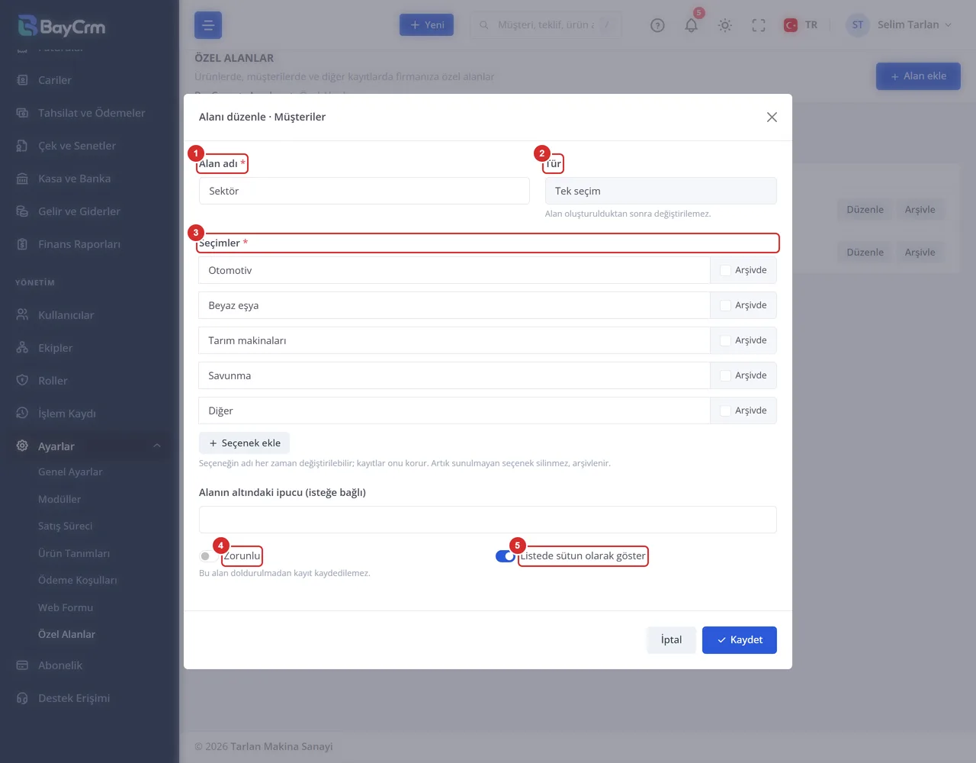976x763 pixels.
Task: Open the help question mark icon
Action: [x=657, y=25]
